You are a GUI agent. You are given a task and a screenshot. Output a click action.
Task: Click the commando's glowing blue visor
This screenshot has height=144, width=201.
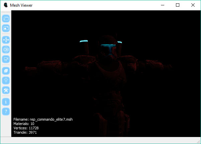click(109, 49)
